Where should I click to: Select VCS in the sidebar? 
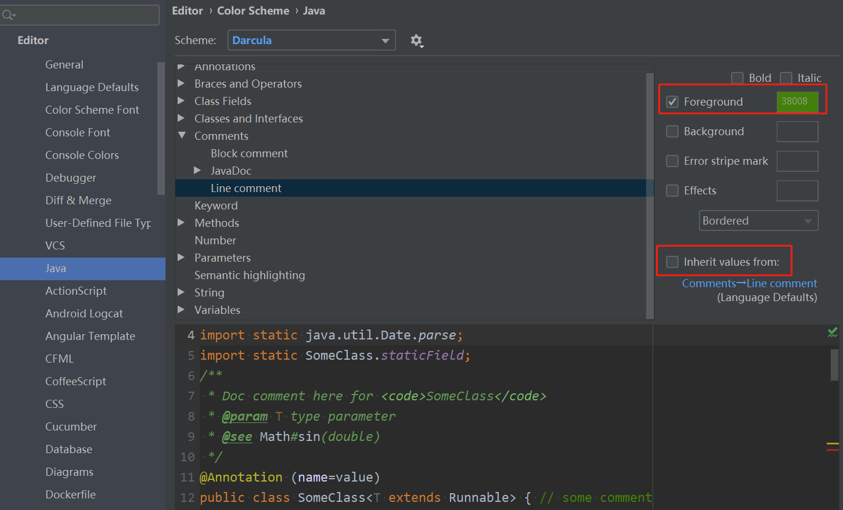point(55,245)
